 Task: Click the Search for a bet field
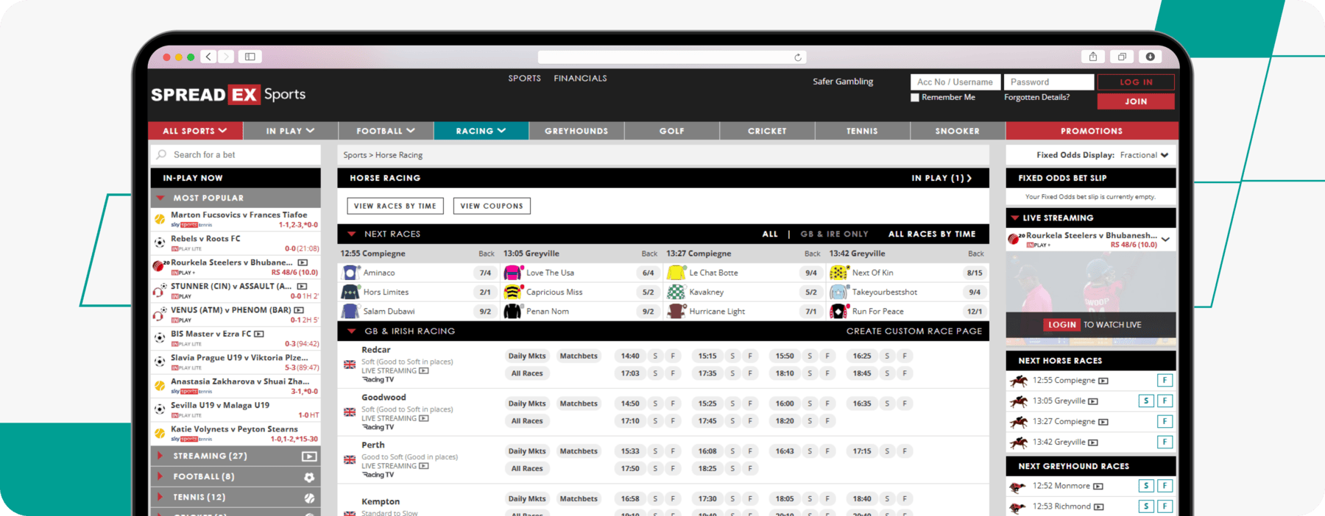tap(236, 155)
